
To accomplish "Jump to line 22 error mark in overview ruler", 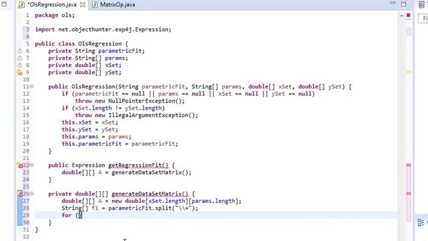I will (409, 165).
